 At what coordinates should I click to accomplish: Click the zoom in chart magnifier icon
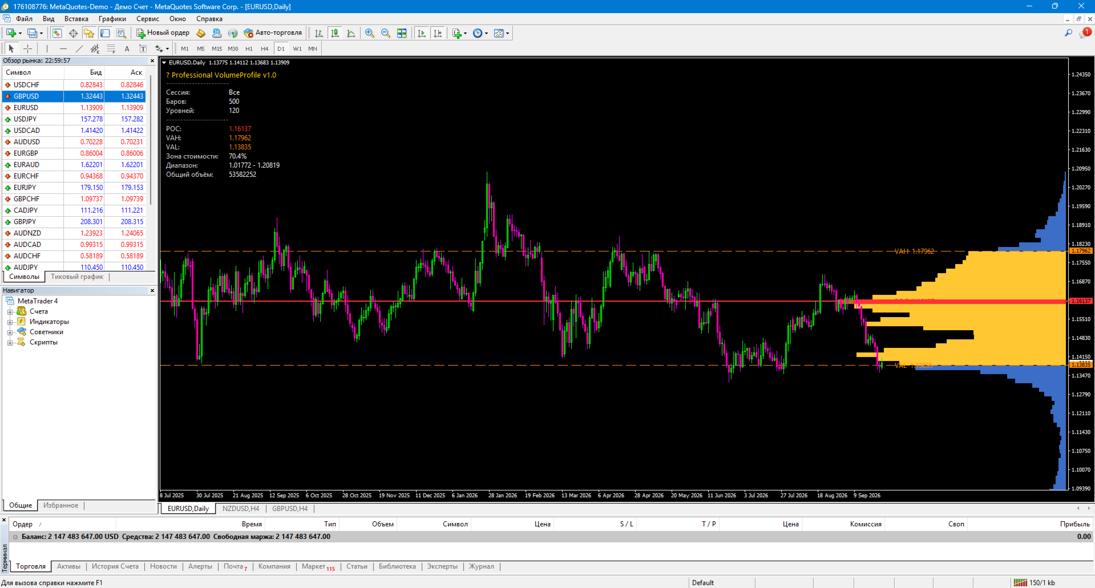click(x=370, y=33)
